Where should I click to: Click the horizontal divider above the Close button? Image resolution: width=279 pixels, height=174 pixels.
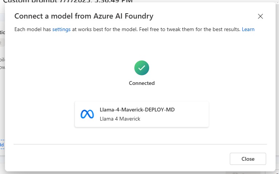(140, 144)
